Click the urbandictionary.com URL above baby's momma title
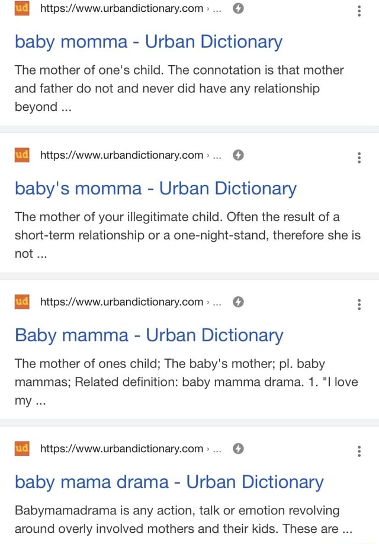Viewport: 379px width, 544px height. pos(122,155)
